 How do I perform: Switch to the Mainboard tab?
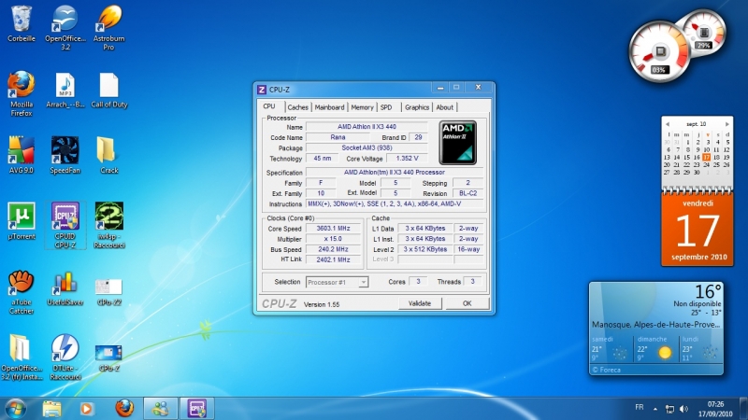click(x=329, y=107)
